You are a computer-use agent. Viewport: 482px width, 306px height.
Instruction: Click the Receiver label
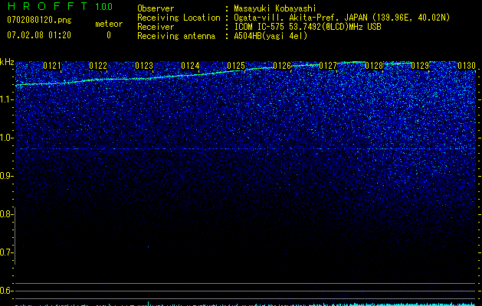(156, 27)
